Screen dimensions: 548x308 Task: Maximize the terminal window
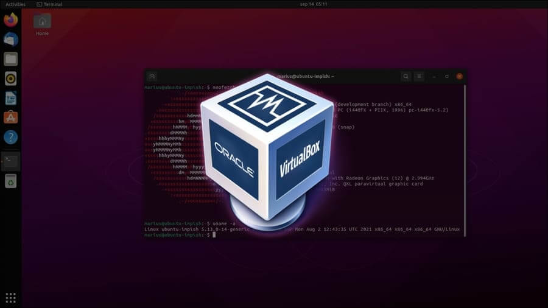tap(447, 77)
